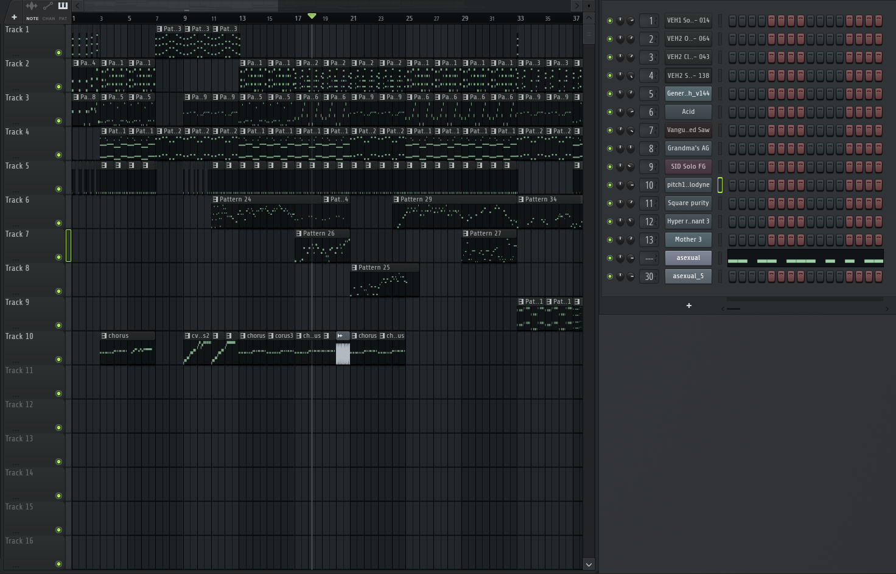This screenshot has width=896, height=574.
Task: Open the mixer track selector for Mother 3
Action: point(649,240)
